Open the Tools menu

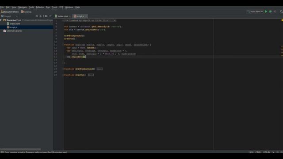54,7
